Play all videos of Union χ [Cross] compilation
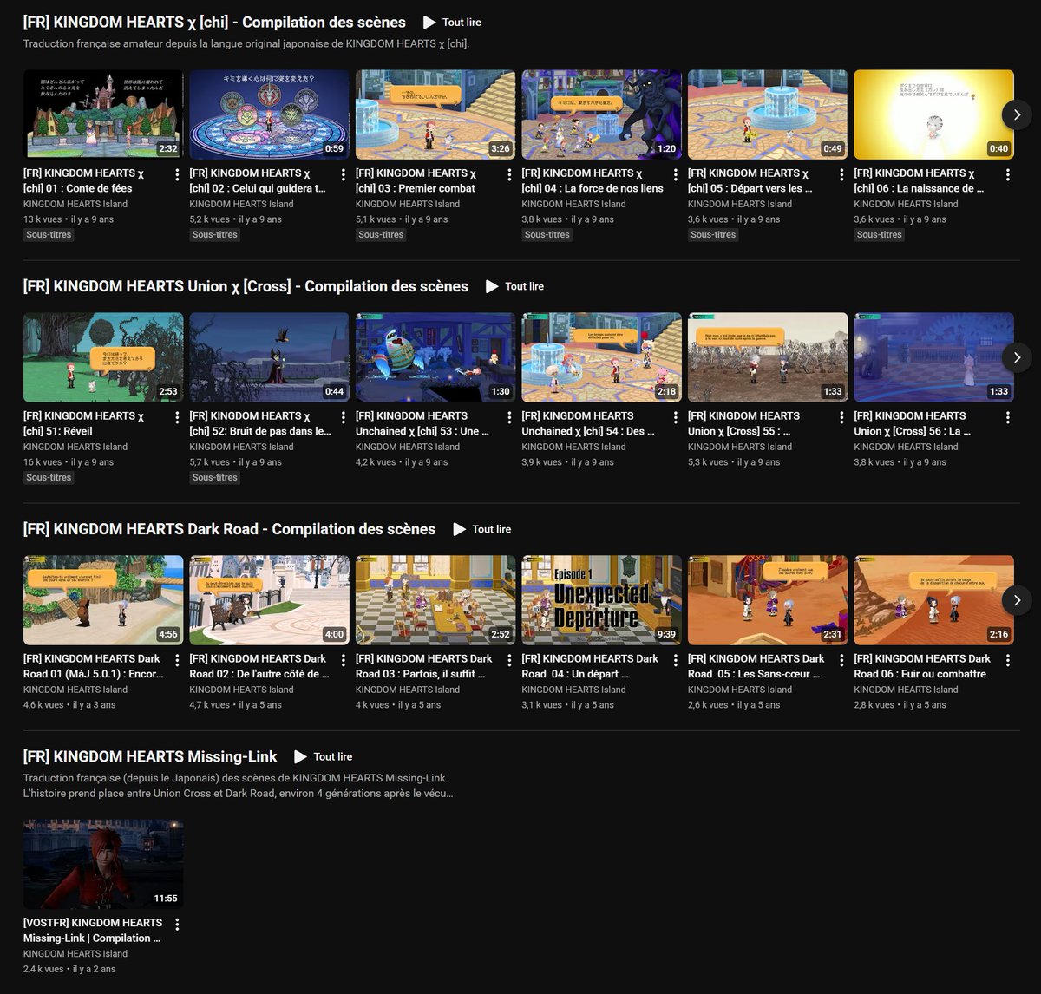This screenshot has height=994, width=1041. click(x=514, y=286)
